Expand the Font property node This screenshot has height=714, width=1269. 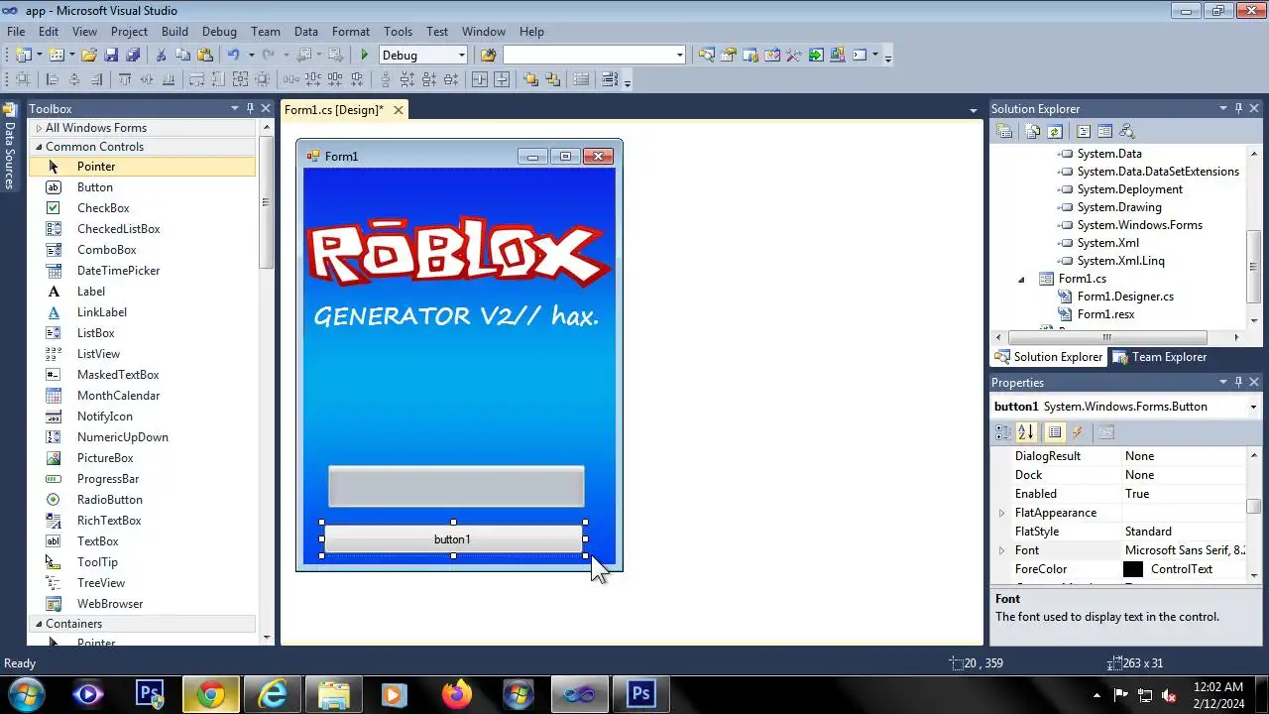point(1001,550)
